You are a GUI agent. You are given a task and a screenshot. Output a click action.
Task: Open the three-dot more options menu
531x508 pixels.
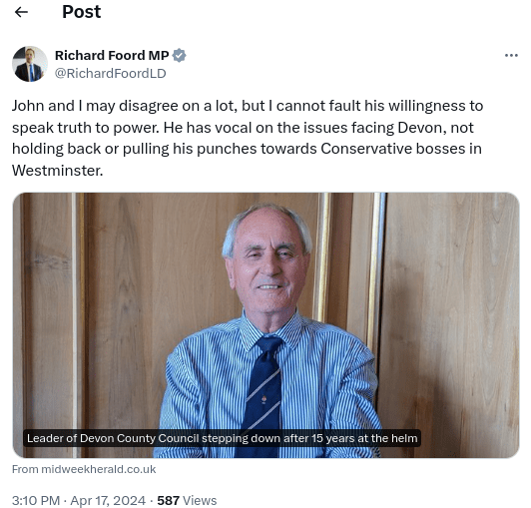[511, 55]
